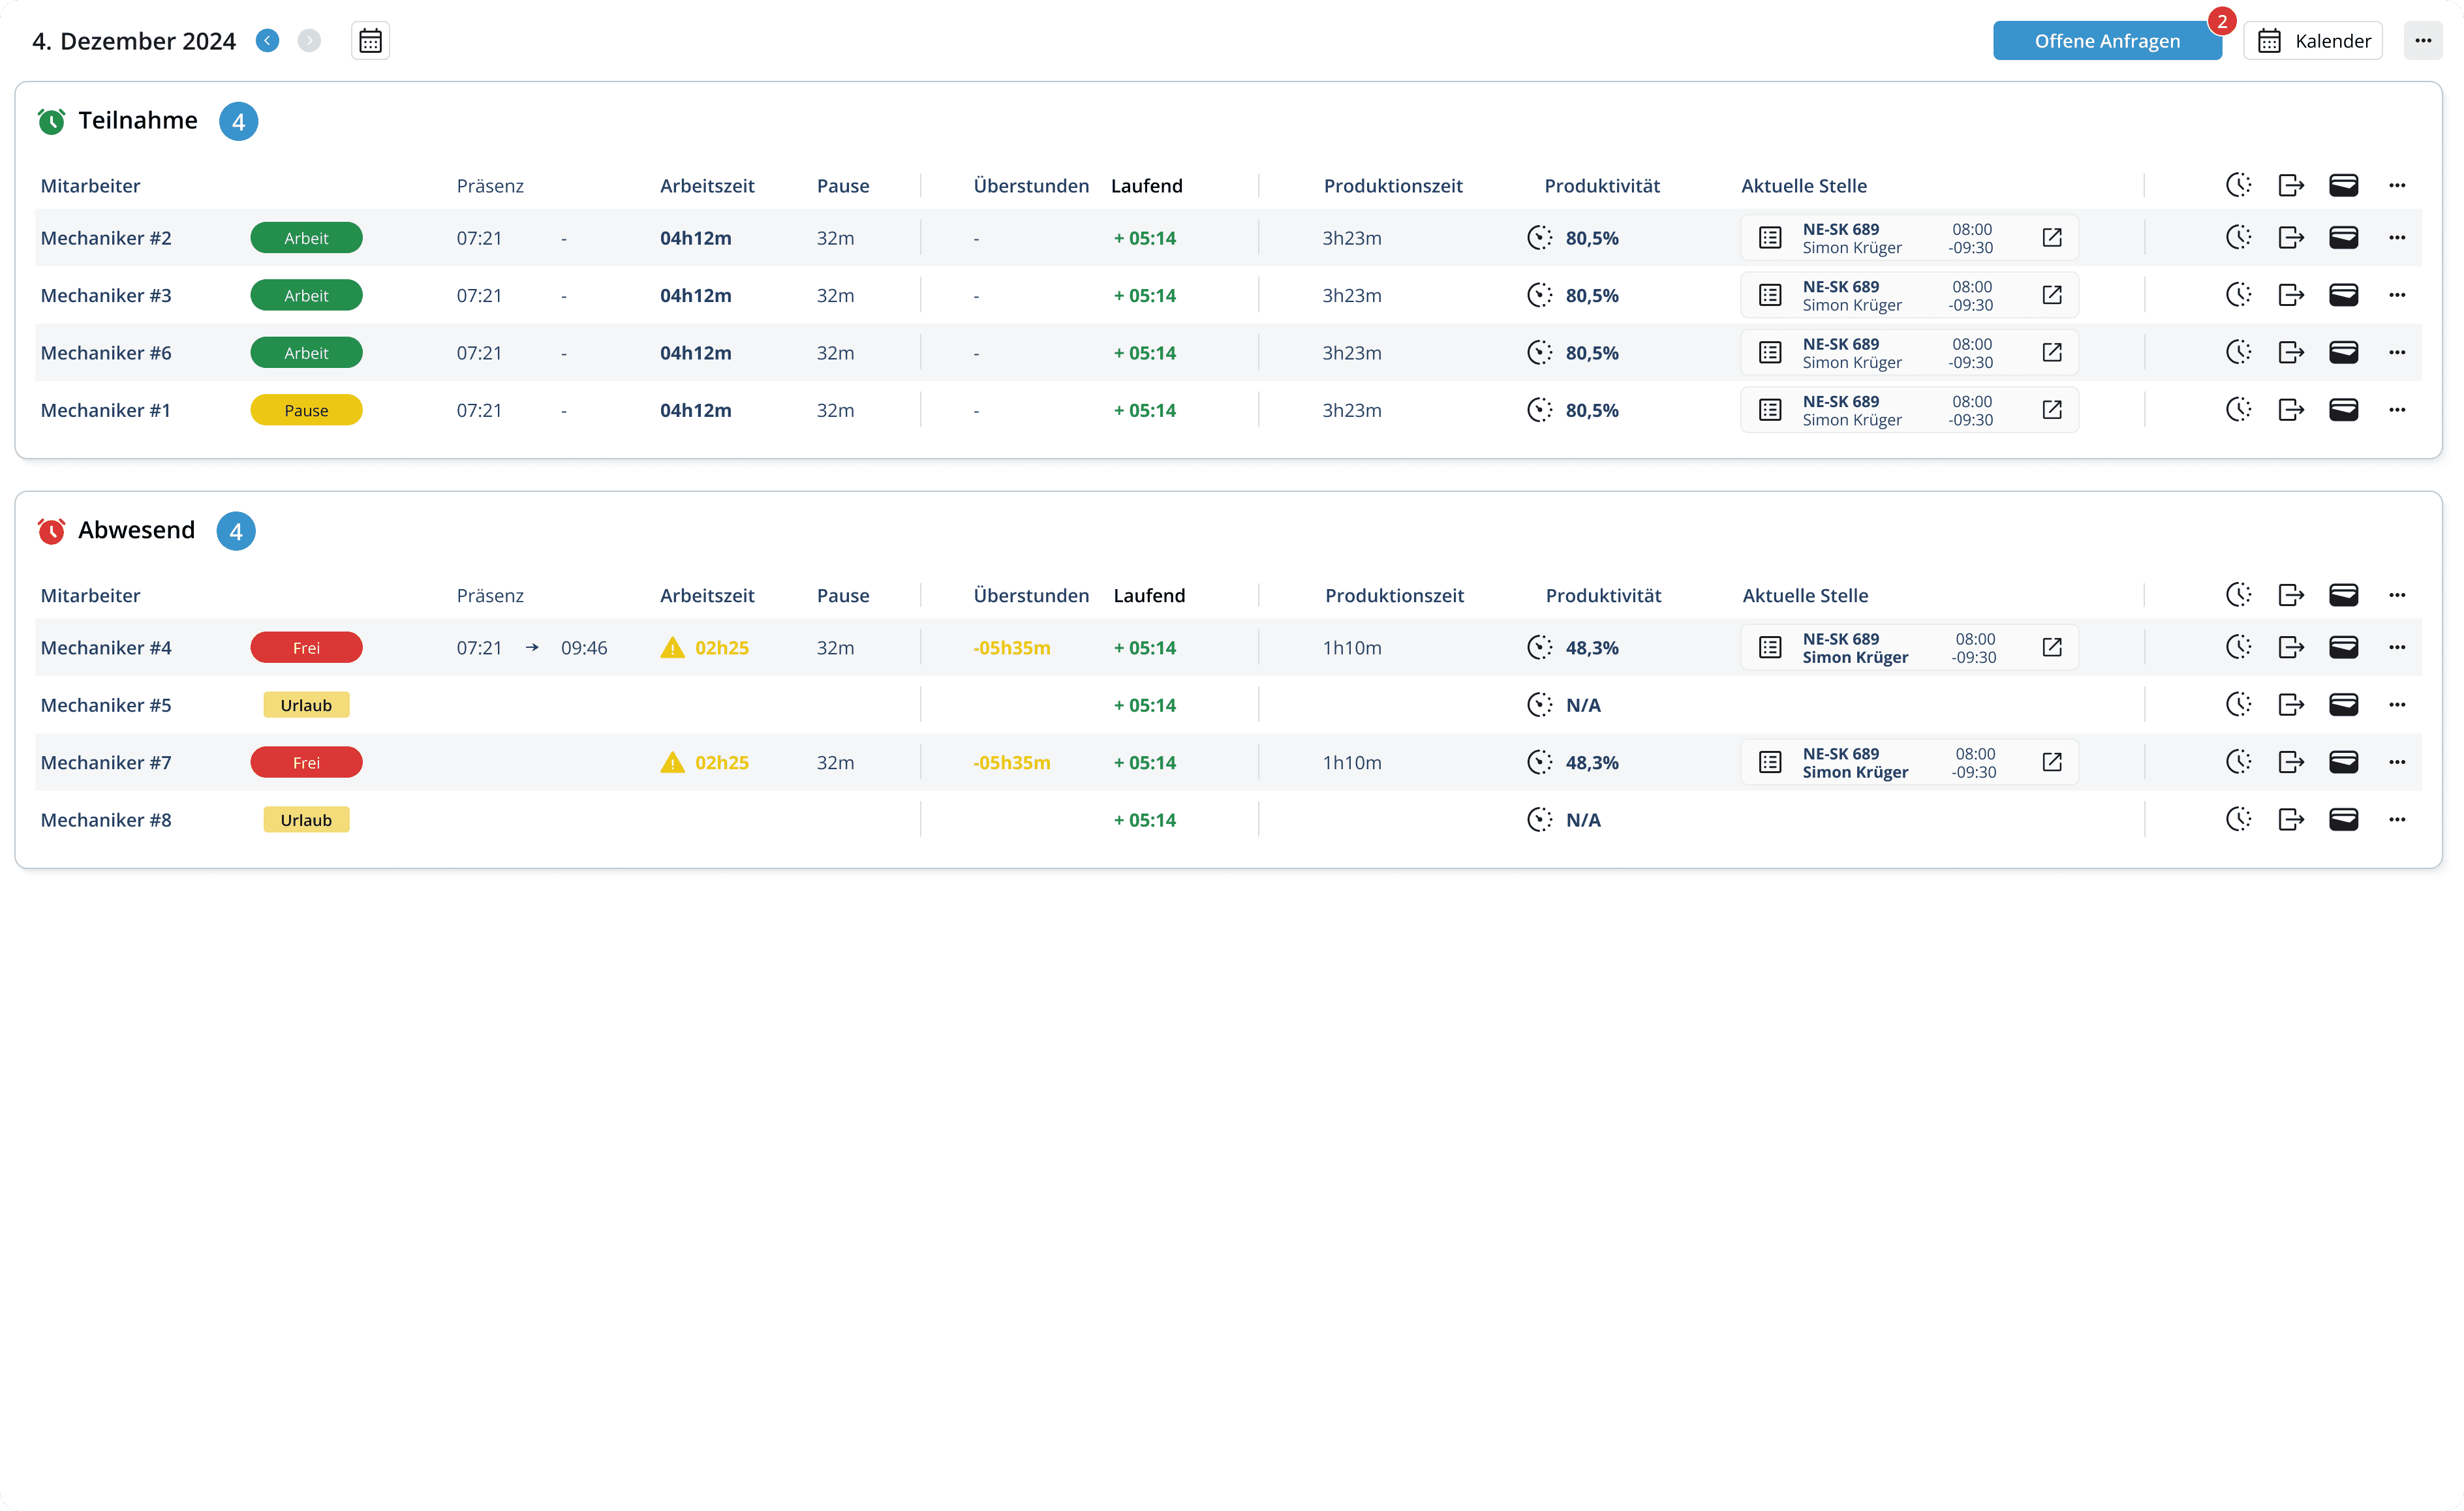This screenshot has width=2464, height=1511.
Task: Click clock-history icon in Mechaniker #3 row
Action: [2238, 295]
